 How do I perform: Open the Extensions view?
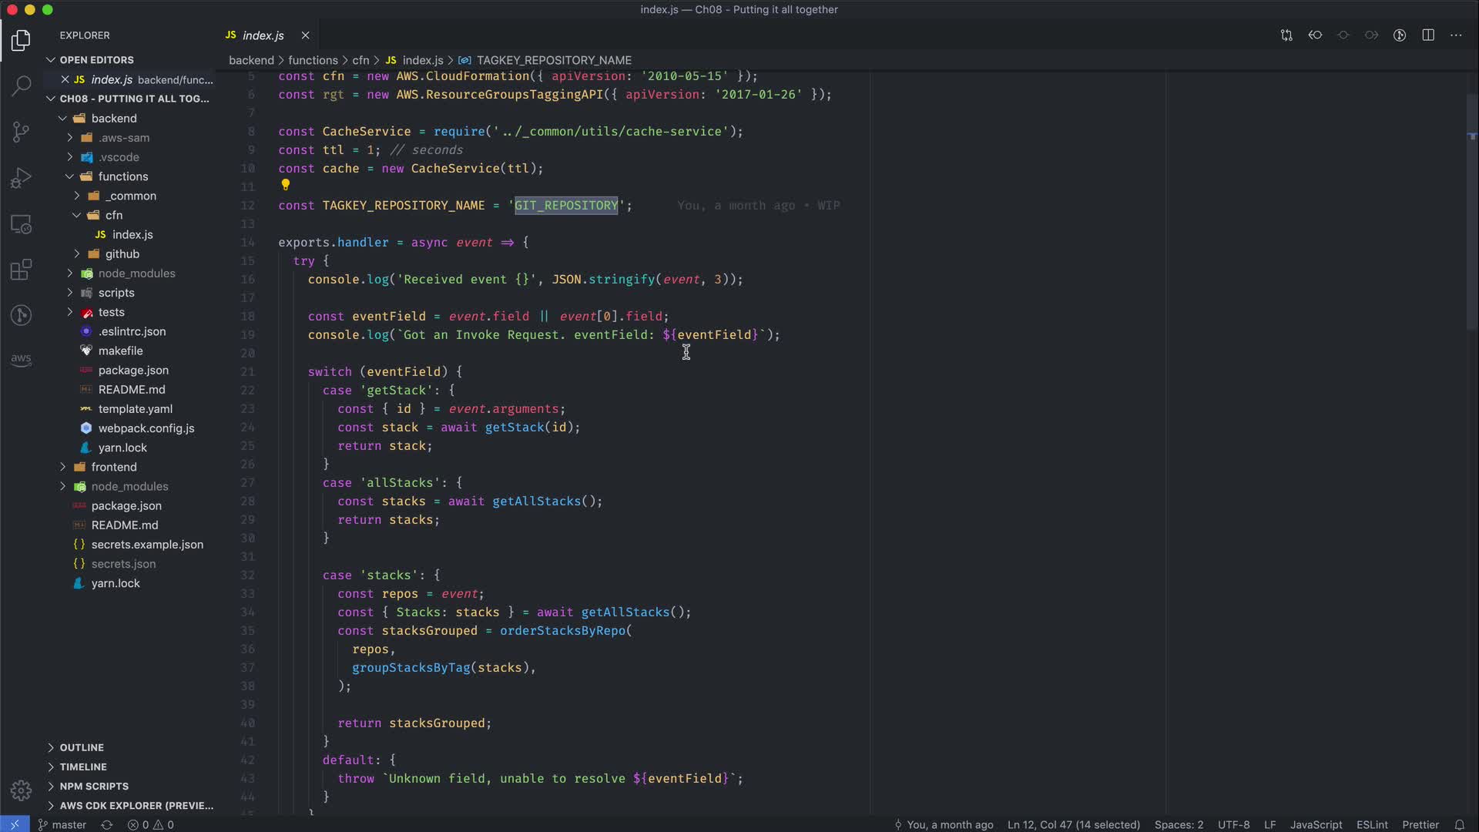pos(21,270)
